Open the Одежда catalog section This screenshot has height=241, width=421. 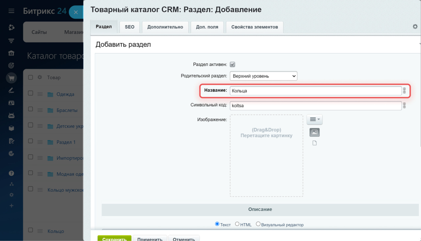(x=65, y=94)
